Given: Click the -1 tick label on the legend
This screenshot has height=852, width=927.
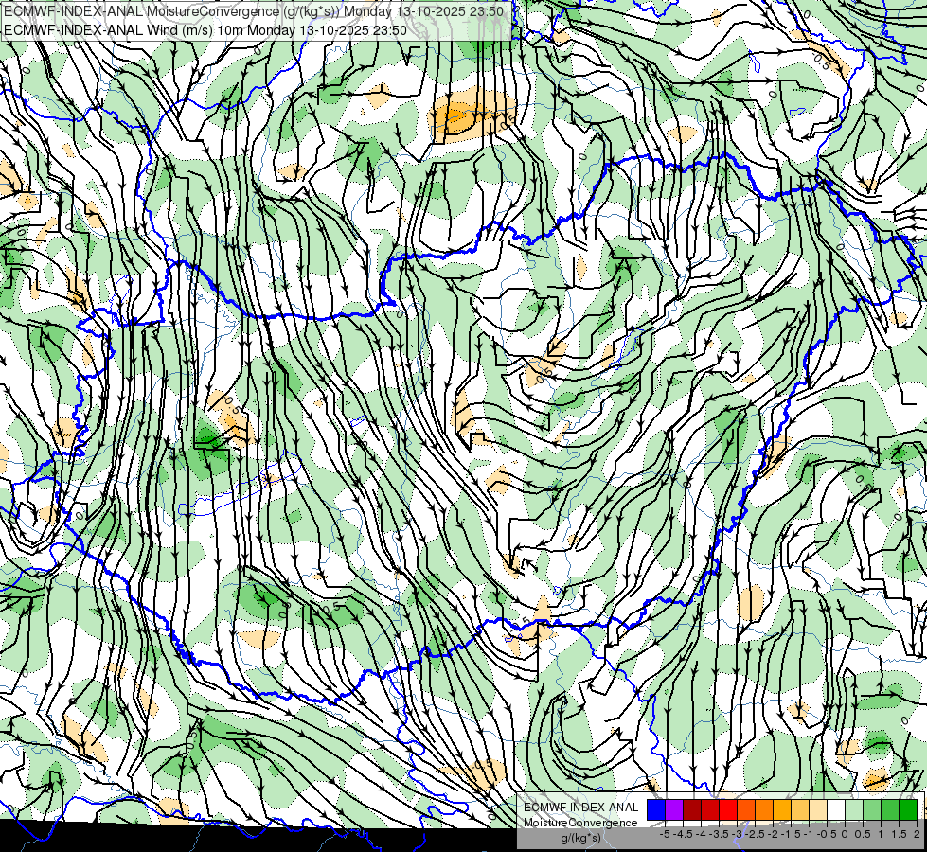Looking at the screenshot, I should pyautogui.click(x=809, y=834).
